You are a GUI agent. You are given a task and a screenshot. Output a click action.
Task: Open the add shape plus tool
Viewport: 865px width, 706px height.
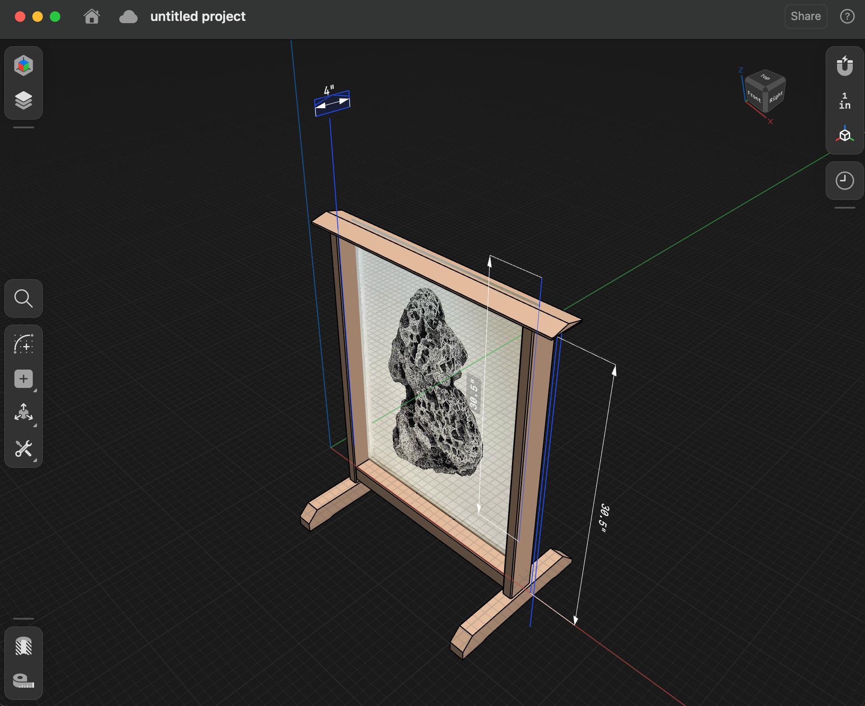click(x=24, y=379)
